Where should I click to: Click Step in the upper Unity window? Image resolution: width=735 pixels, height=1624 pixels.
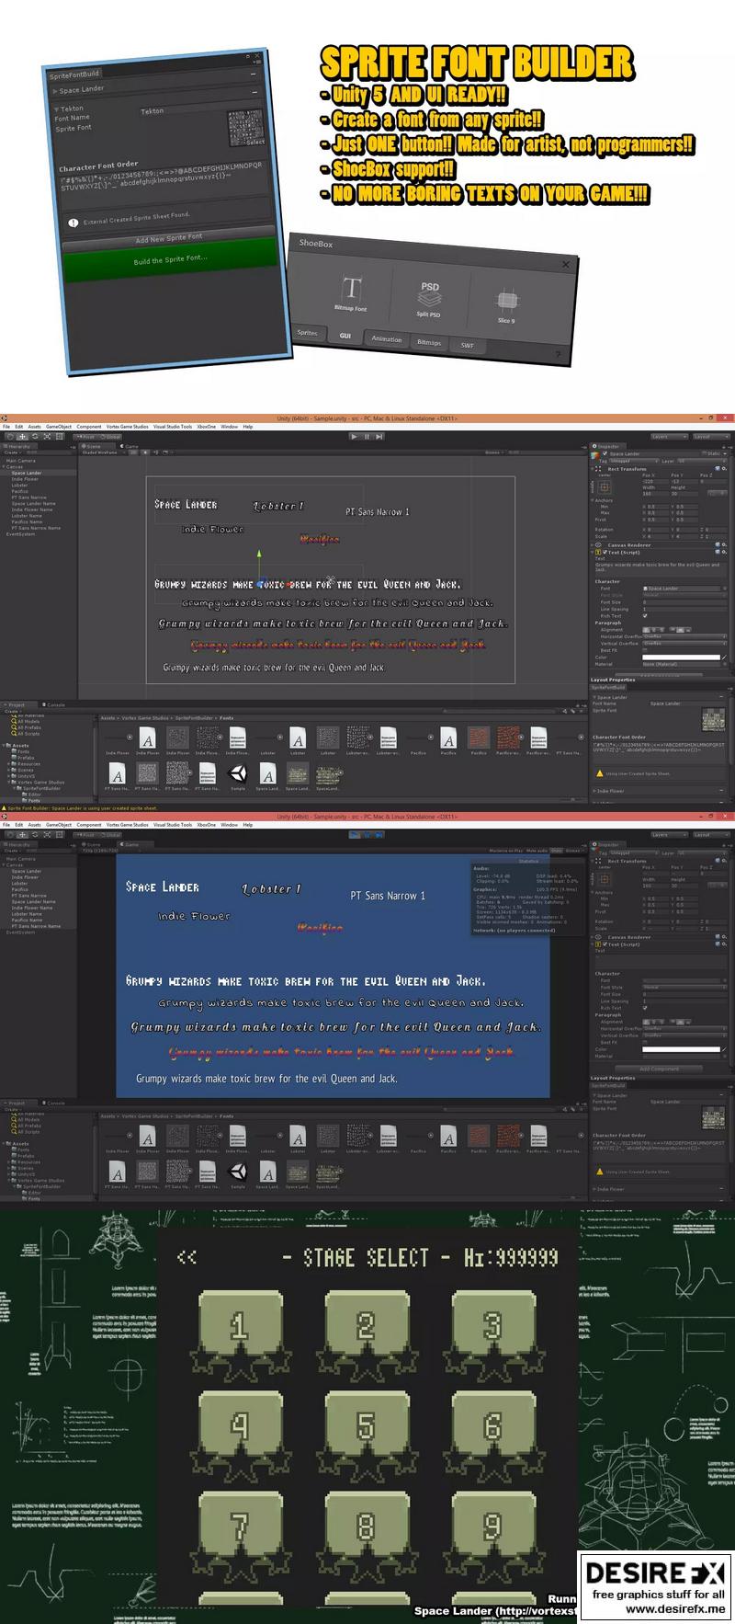pos(379,436)
